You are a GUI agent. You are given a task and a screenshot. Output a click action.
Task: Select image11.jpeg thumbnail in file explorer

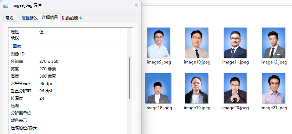coord(235,43)
